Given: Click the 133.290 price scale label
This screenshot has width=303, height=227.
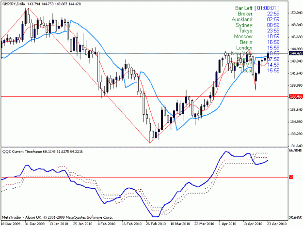Looking at the screenshot, I should click(x=296, y=134).
